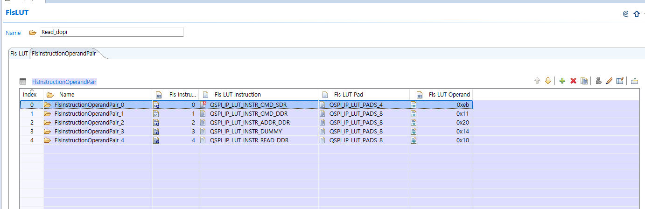
Task: Click the FlsLUT page title
Action: (17, 13)
